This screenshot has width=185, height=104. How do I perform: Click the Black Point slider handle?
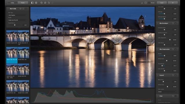click(163, 81)
